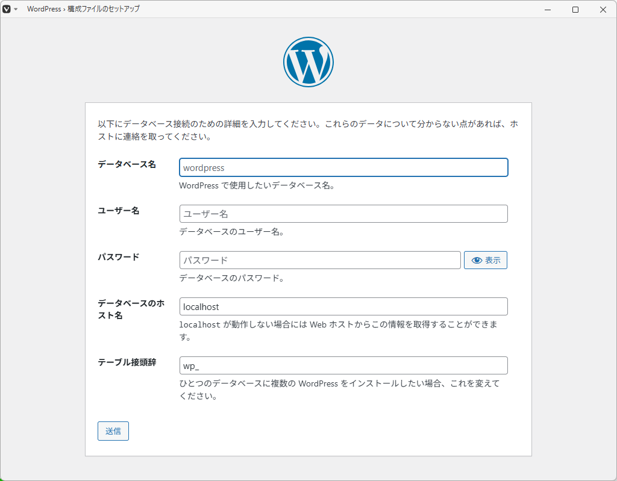Click the WordPress logo
Image resolution: width=617 pixels, height=481 pixels.
(308, 62)
